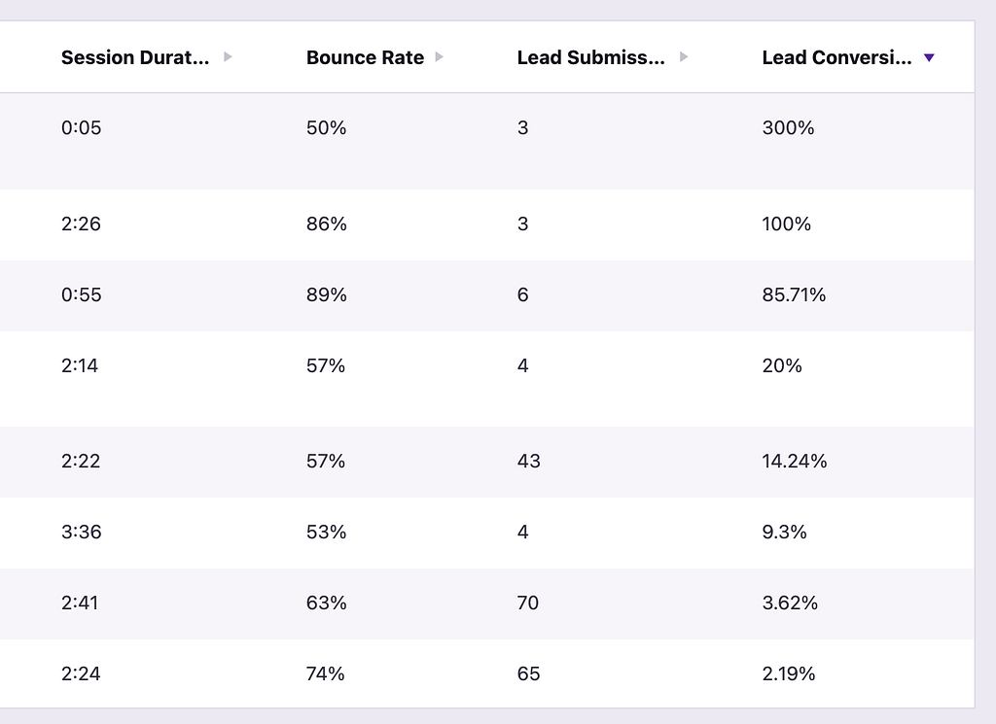Click the Session Duration column sort arrow
The image size is (996, 724).
click(228, 57)
